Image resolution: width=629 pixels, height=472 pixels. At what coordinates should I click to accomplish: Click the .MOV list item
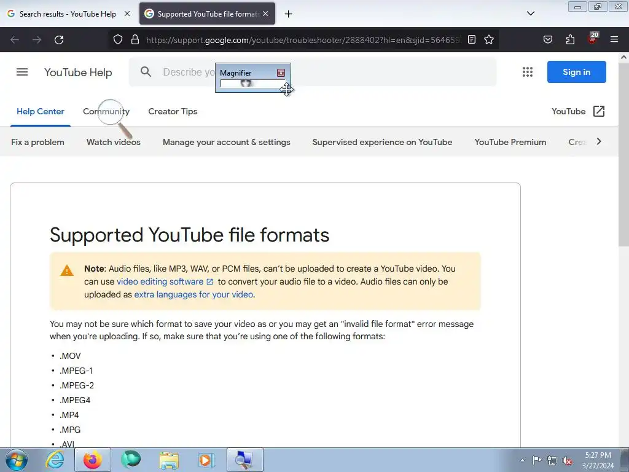pos(70,356)
